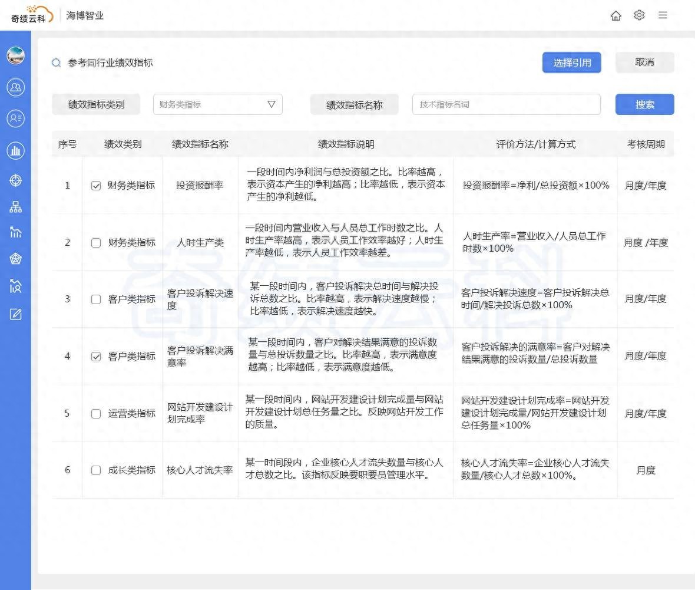Click the 核心人才流失率 indicator name cell

tap(200, 470)
